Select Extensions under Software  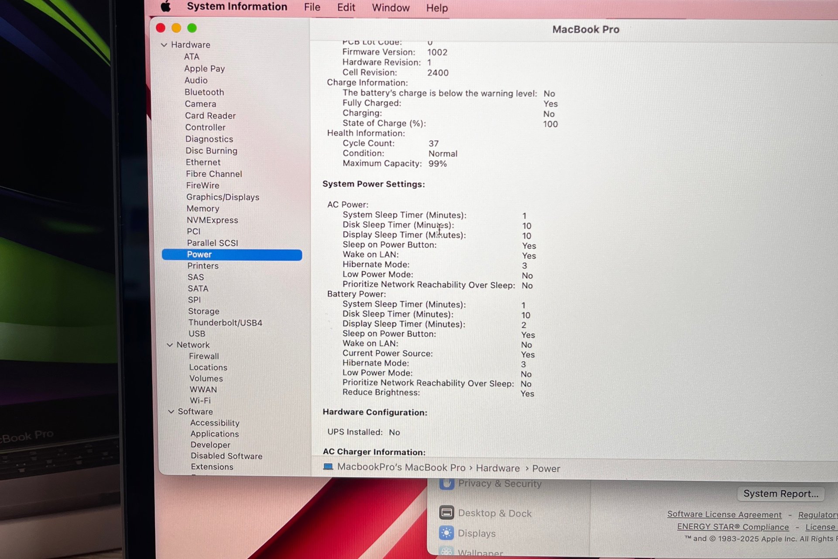click(212, 467)
